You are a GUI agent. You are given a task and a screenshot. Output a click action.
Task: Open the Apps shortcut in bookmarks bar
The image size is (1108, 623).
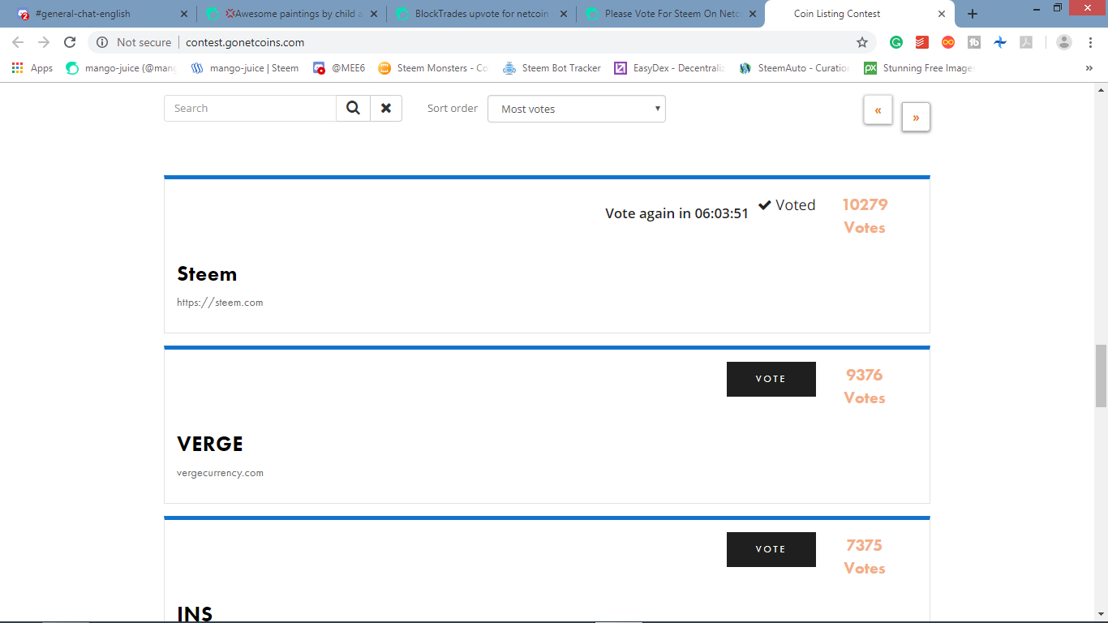tap(32, 68)
